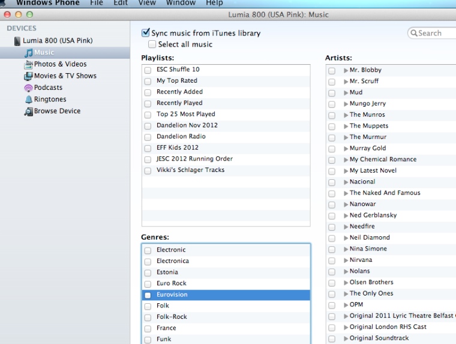Tick the My Top Rated playlist checkbox
This screenshot has width=456, height=344.
148,81
